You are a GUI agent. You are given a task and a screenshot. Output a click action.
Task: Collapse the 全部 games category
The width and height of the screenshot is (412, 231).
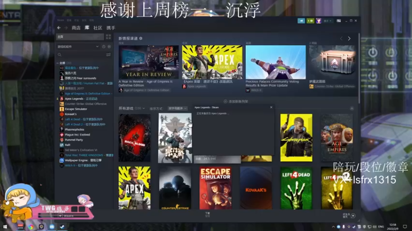58,63
